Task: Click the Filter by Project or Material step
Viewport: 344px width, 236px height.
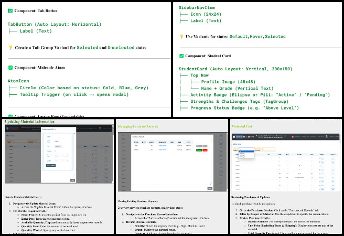Action: click(284, 214)
